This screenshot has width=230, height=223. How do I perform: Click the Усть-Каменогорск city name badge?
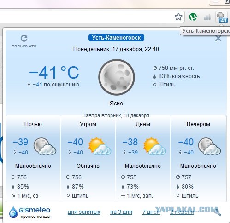tap(116, 38)
